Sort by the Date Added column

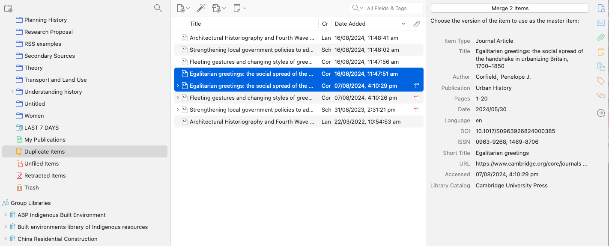pos(350,24)
